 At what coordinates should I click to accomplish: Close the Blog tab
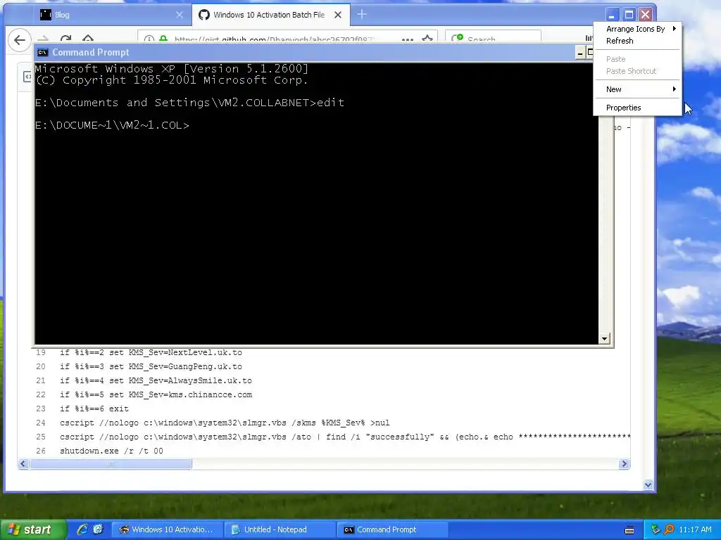point(180,15)
